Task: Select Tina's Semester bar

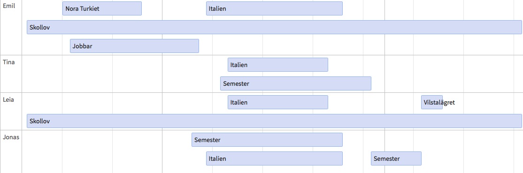Action: point(296,83)
